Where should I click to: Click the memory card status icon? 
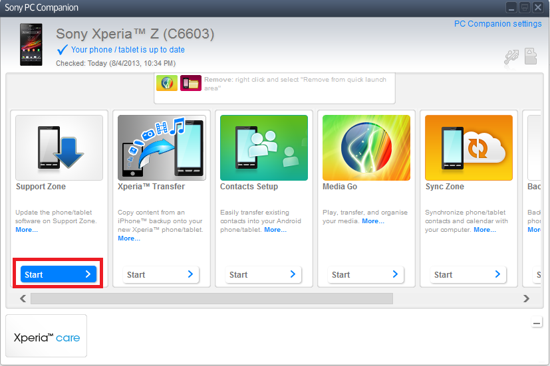pos(531,56)
